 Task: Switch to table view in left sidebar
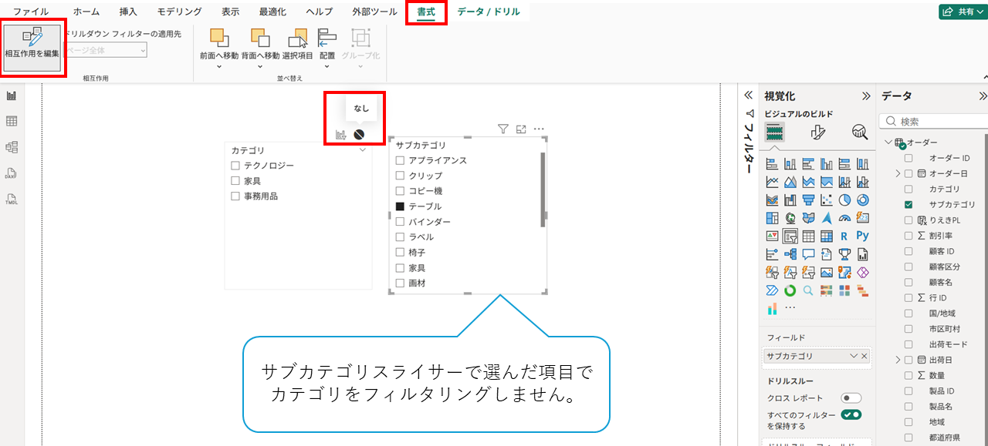[x=12, y=121]
